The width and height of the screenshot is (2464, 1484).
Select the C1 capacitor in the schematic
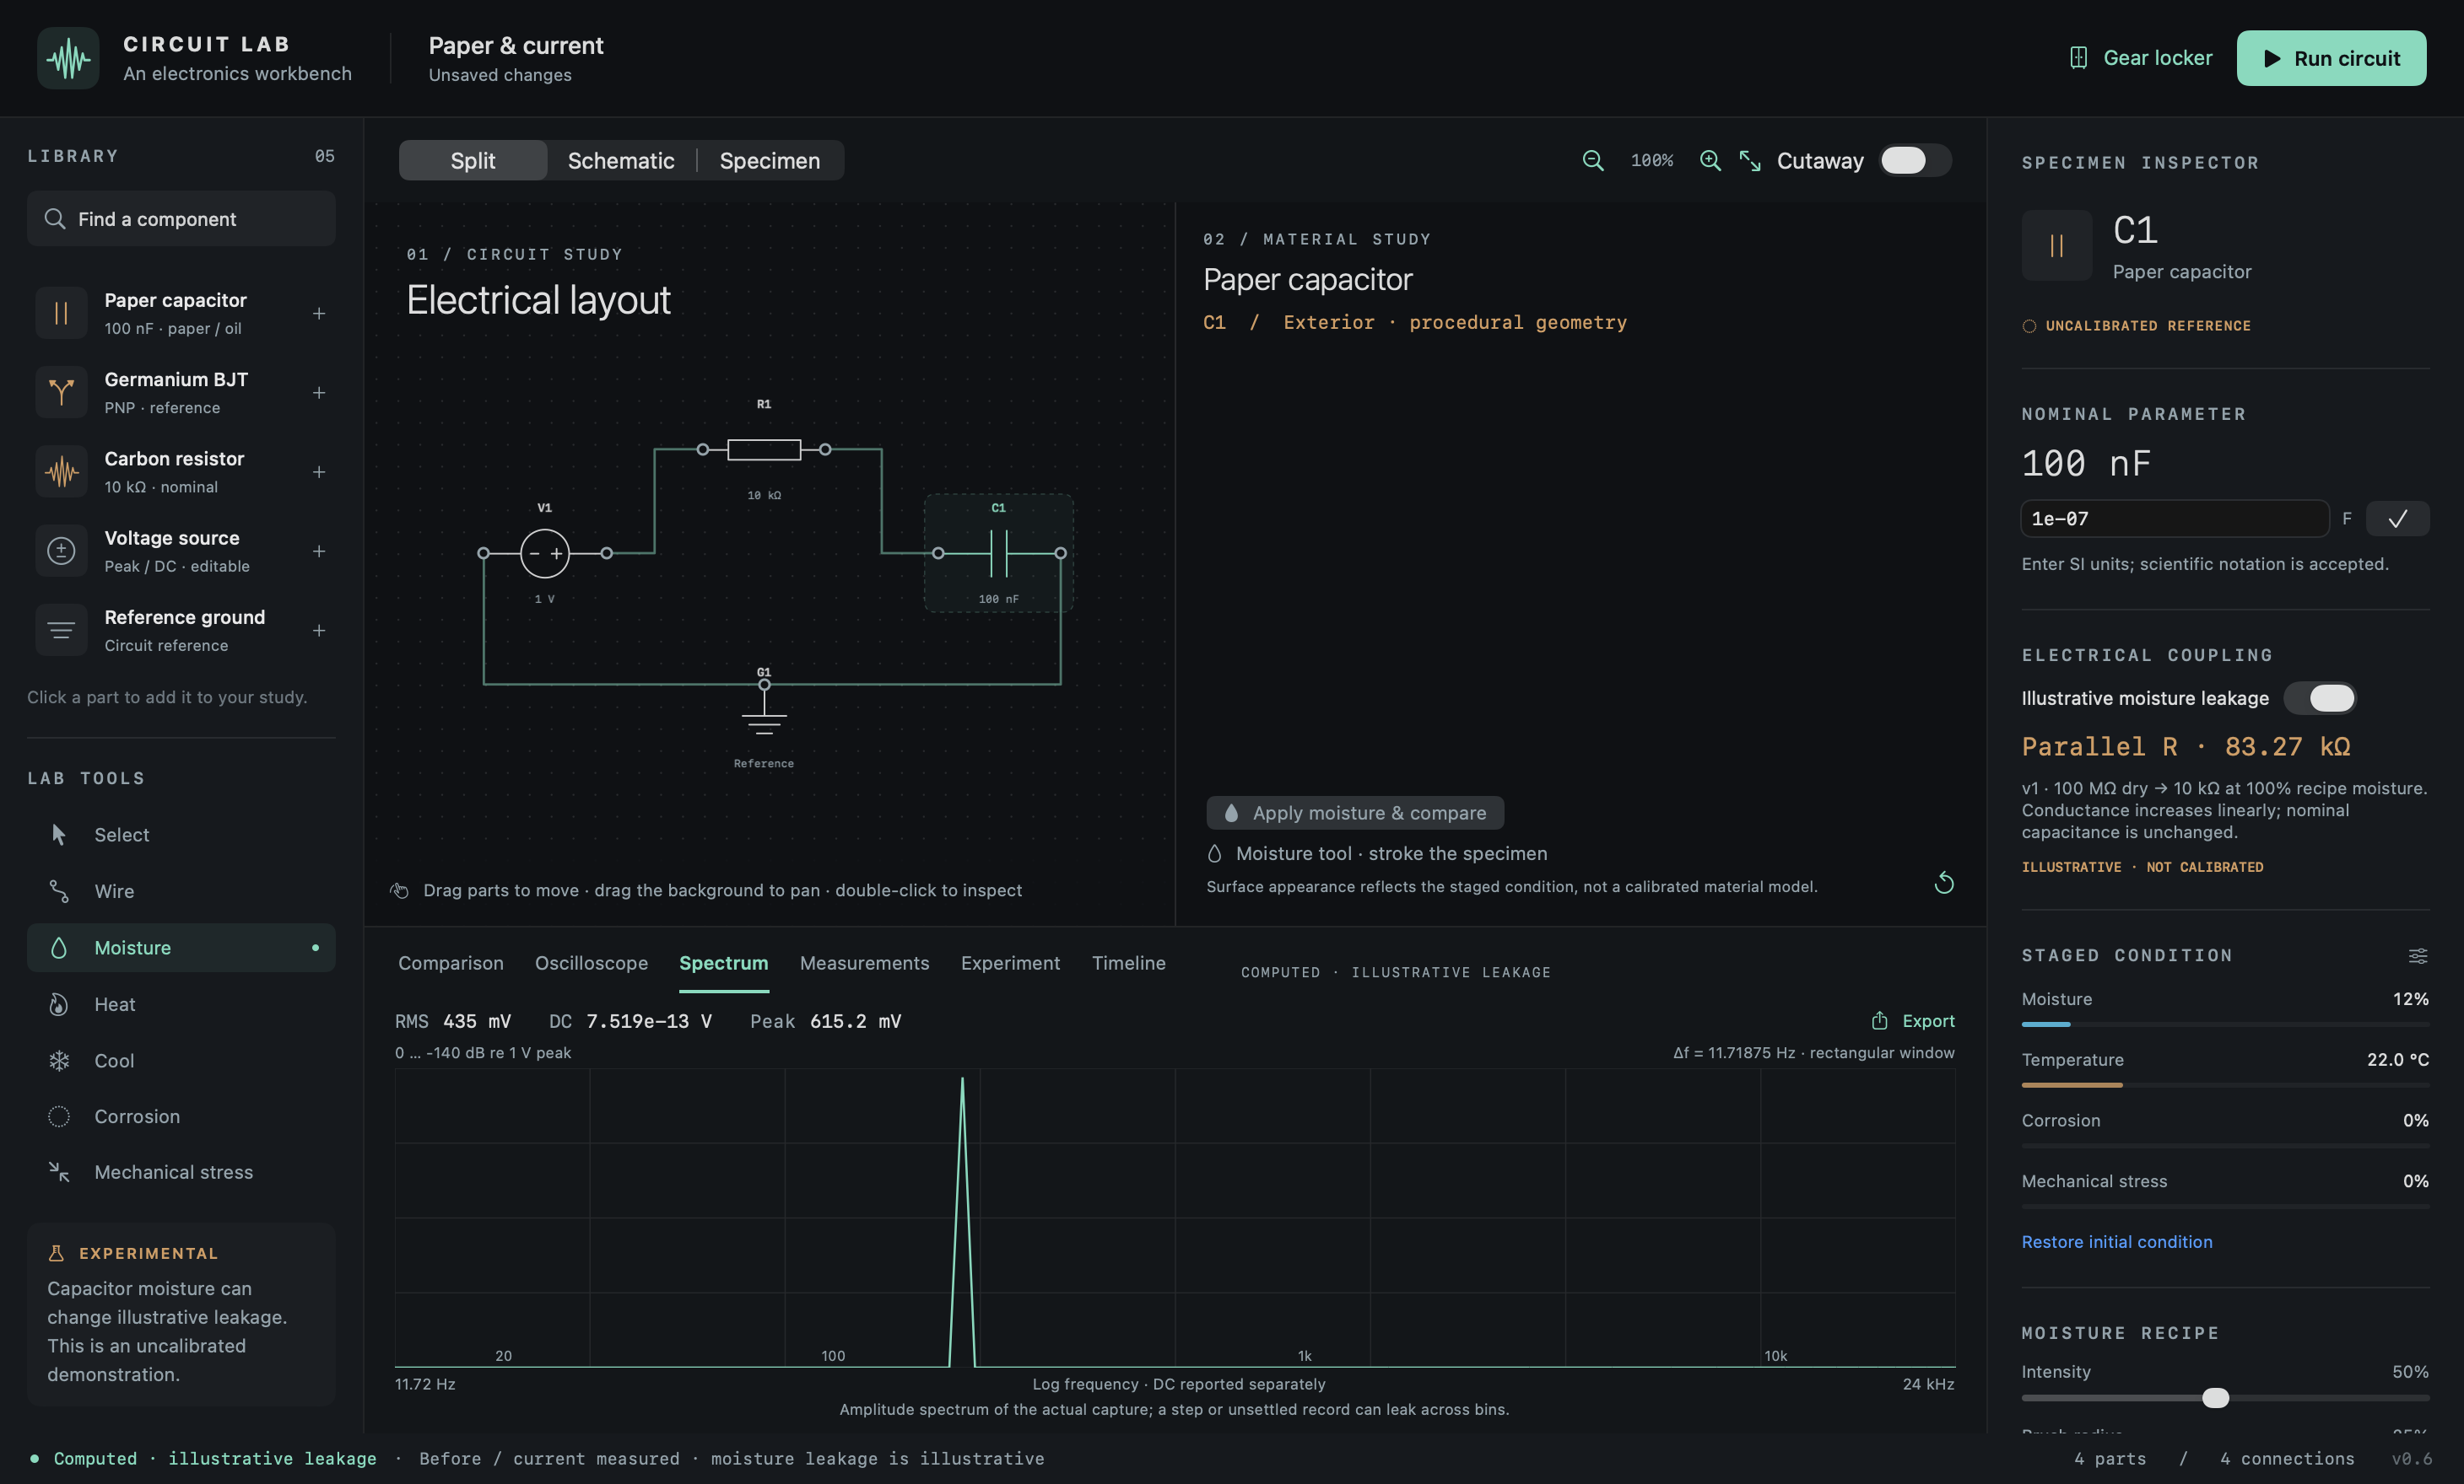(x=999, y=552)
